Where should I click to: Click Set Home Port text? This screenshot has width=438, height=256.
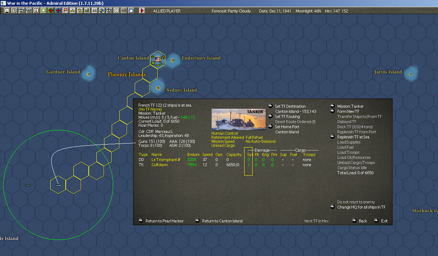click(x=287, y=127)
